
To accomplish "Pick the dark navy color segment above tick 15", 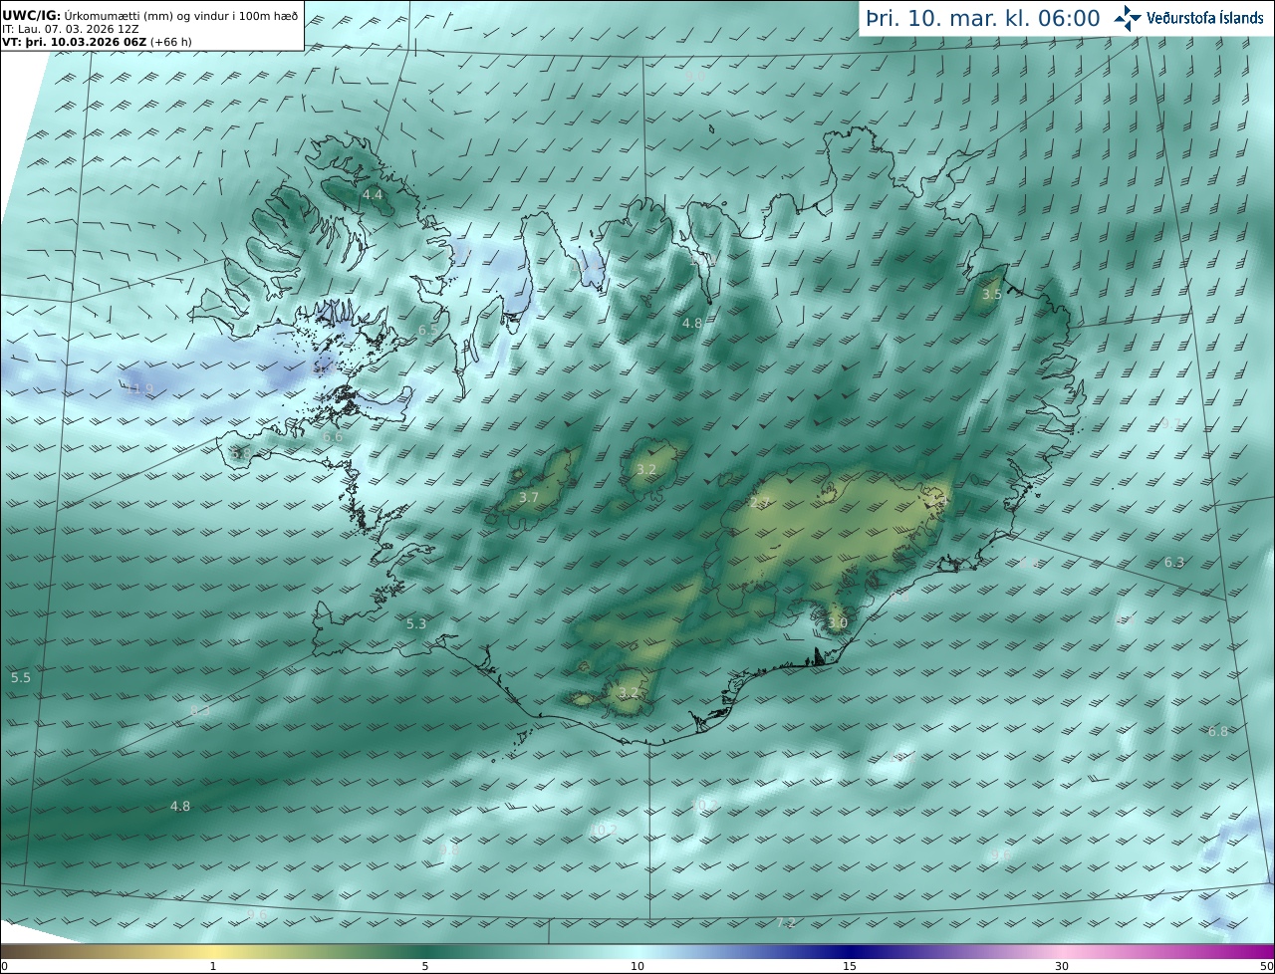I will point(850,951).
